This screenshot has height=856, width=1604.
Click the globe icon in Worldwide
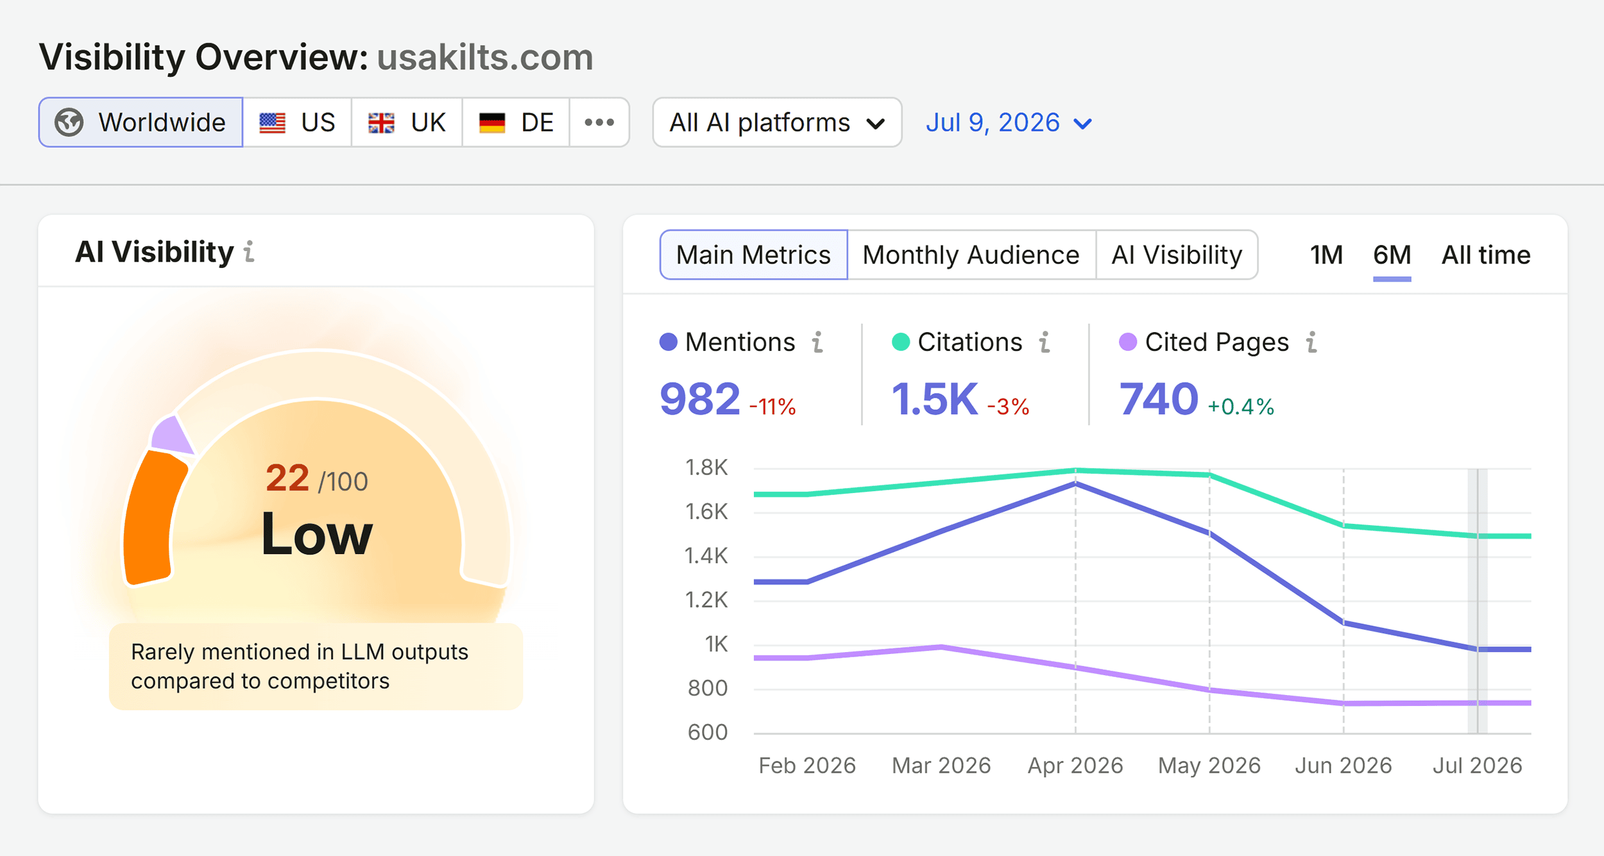click(x=69, y=122)
